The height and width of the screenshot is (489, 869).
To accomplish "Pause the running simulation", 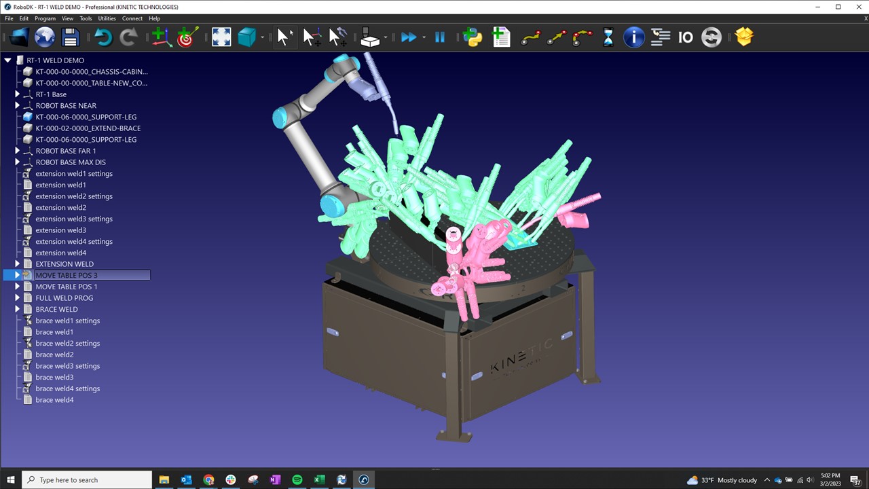I will (440, 37).
